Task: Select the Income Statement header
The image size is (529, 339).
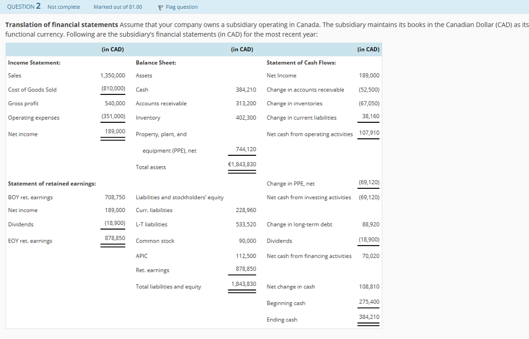Action: pyautogui.click(x=33, y=62)
